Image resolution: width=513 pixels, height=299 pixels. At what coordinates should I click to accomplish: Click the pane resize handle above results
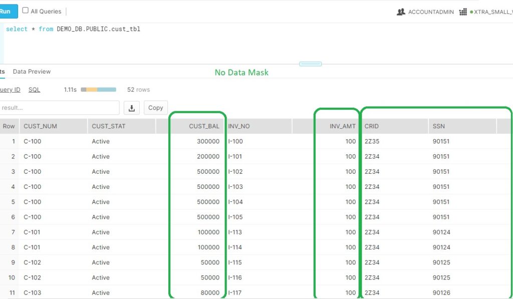coord(310,64)
